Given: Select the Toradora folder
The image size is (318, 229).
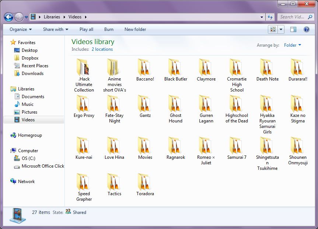Looking at the screenshot, I should pyautogui.click(x=145, y=185).
